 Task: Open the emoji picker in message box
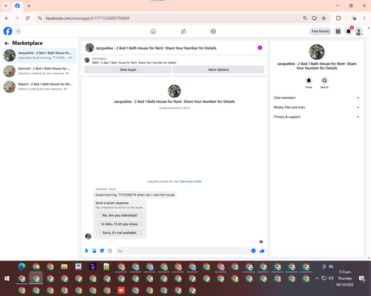click(253, 251)
